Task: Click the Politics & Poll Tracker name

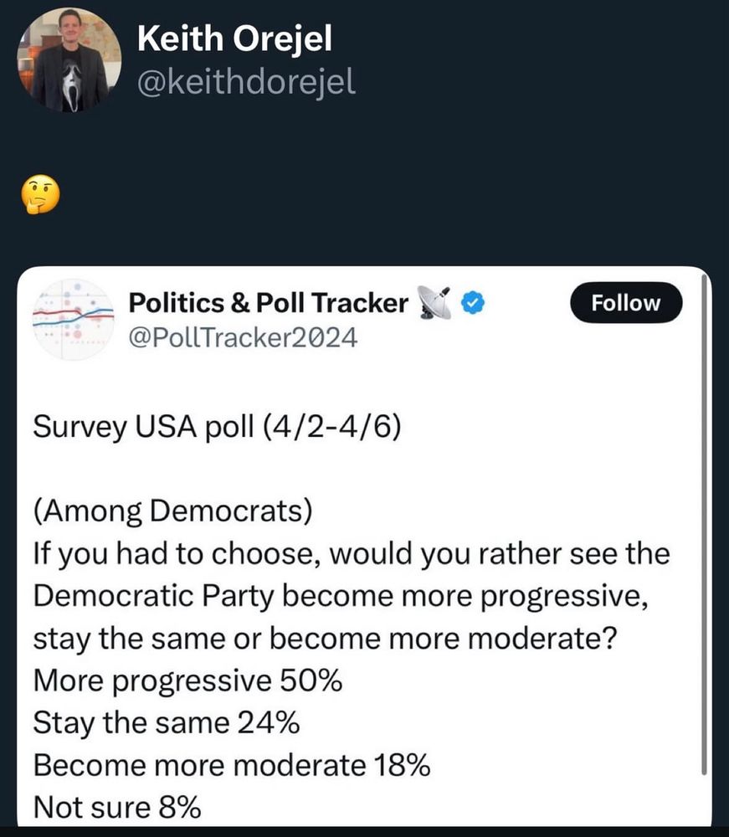Action: (268, 303)
